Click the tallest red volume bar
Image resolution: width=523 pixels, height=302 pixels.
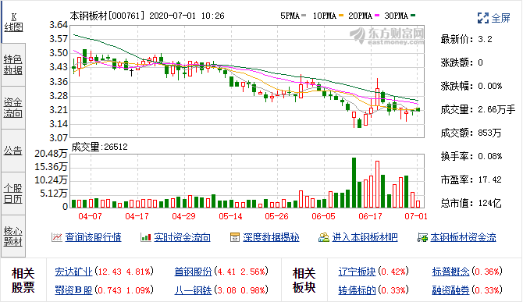(377, 184)
